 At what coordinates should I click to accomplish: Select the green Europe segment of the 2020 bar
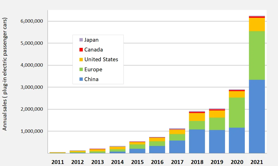point(237,113)
